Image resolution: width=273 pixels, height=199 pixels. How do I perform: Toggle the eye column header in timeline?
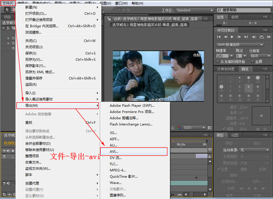point(5,151)
